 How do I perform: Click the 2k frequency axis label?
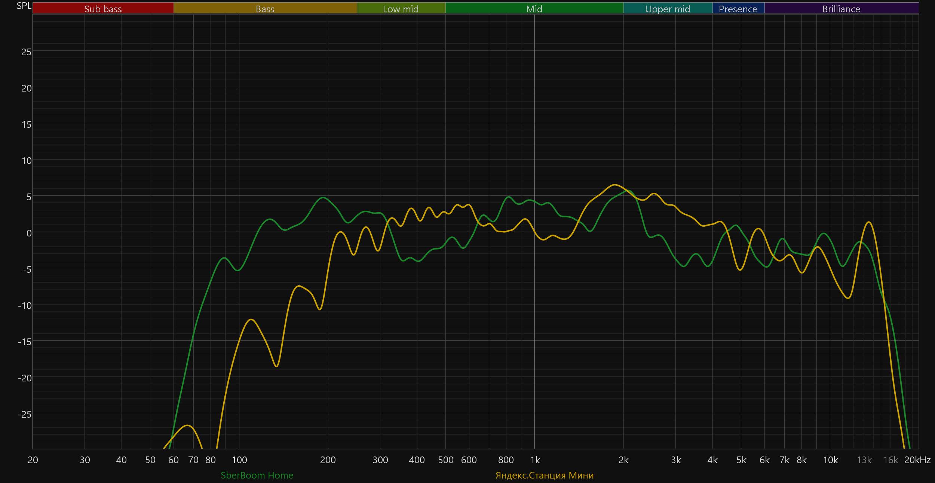tap(623, 460)
